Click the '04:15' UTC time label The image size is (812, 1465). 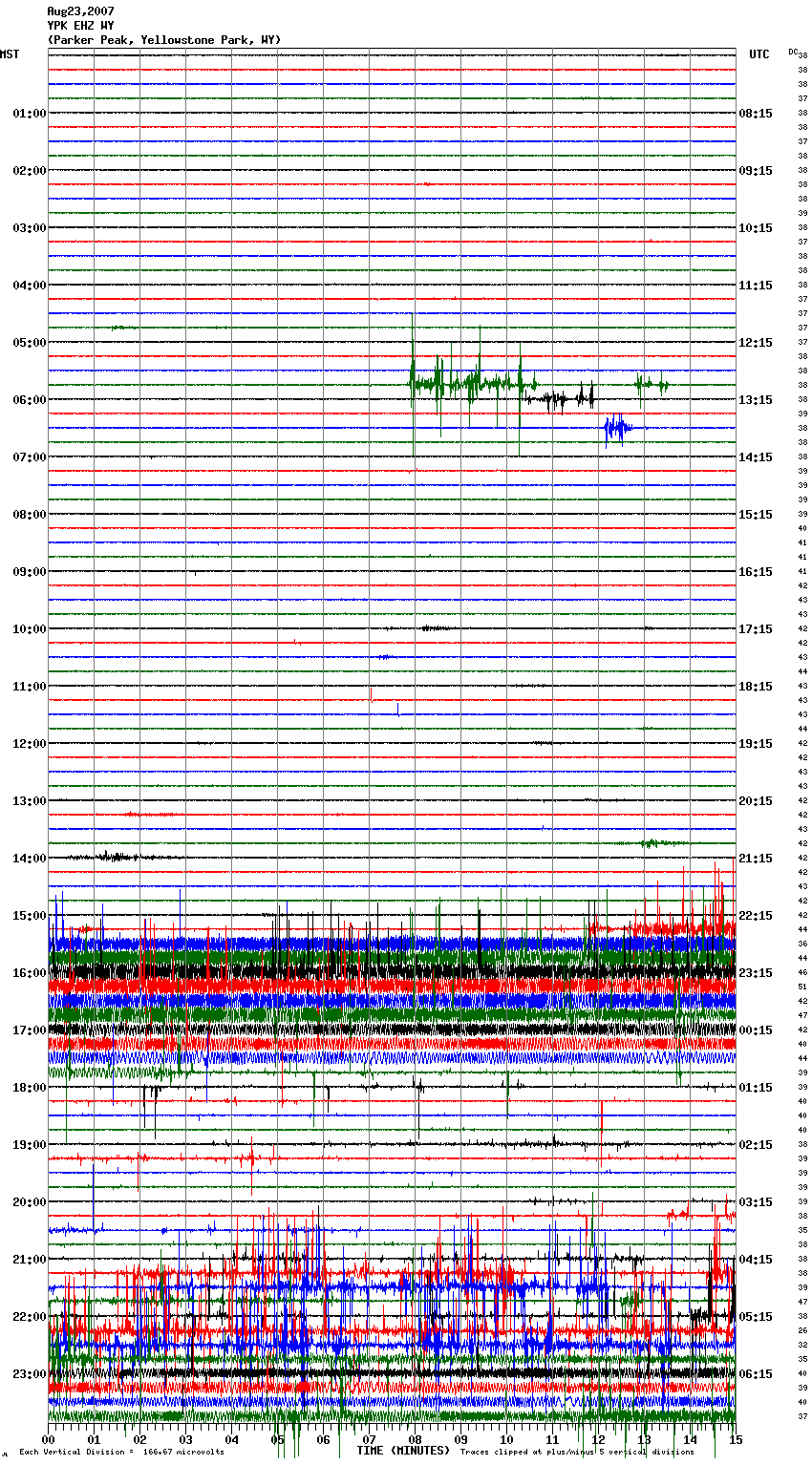pos(756,1260)
